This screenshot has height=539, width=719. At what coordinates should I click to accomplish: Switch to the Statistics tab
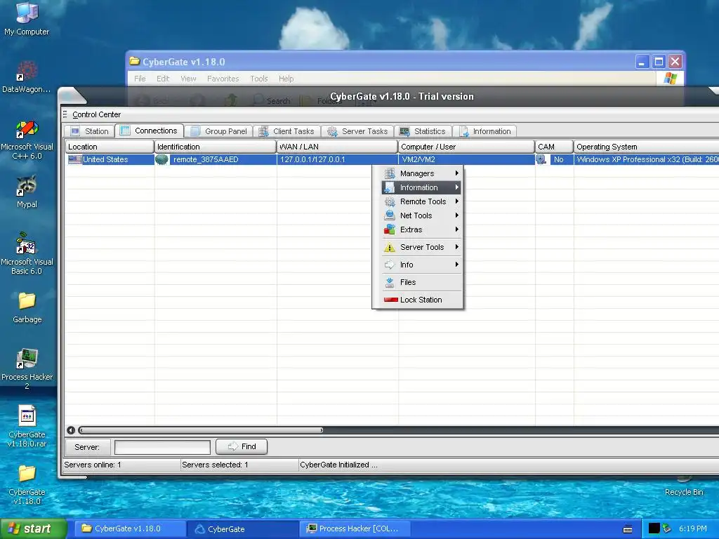coord(423,131)
